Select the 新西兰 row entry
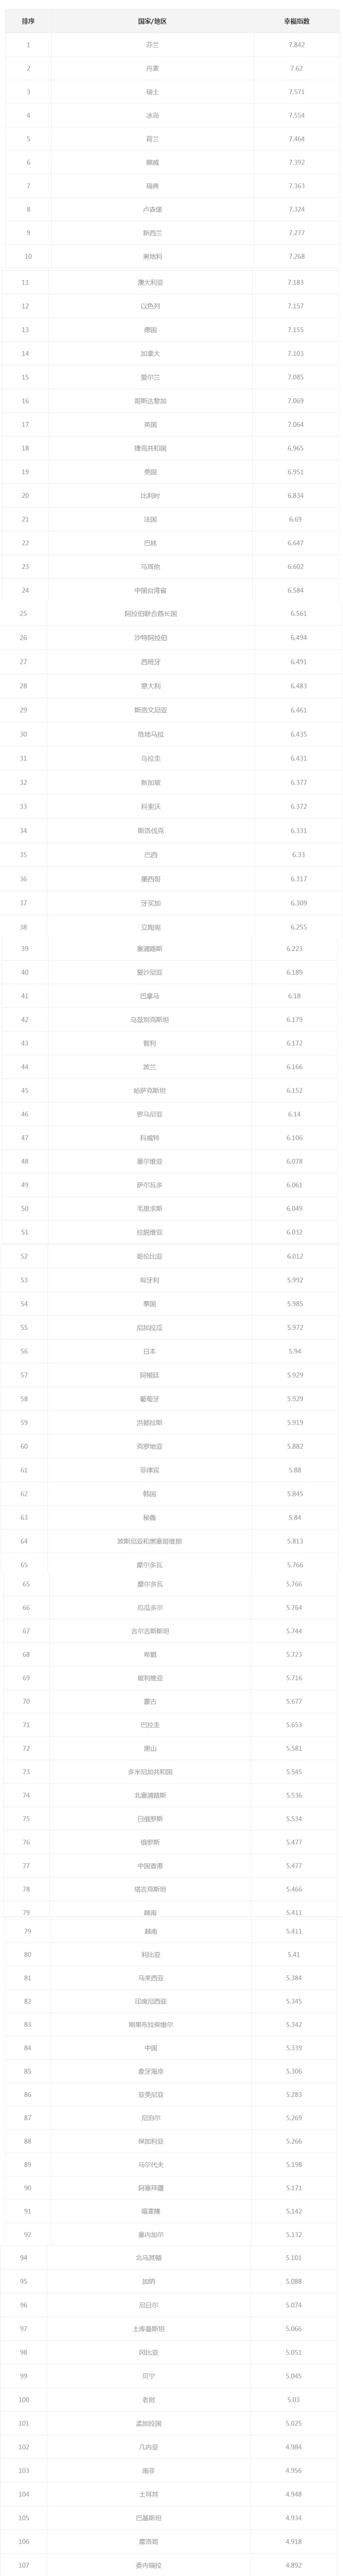This screenshot has width=343, height=2576. (x=152, y=233)
